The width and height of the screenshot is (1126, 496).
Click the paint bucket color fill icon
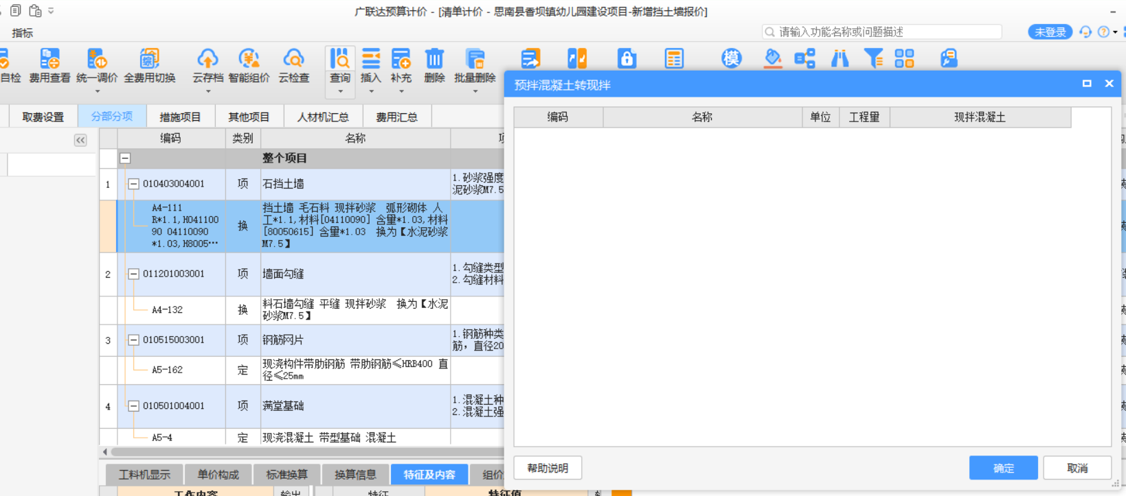click(773, 59)
